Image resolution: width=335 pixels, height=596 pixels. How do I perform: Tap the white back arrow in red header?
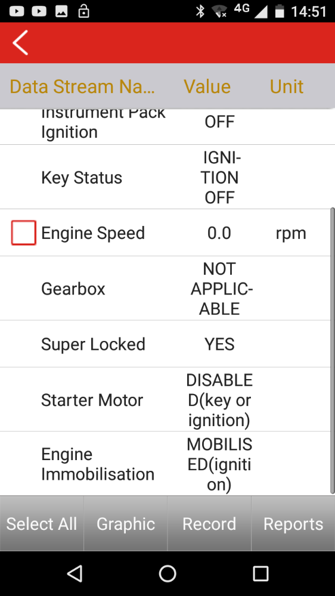pyautogui.click(x=20, y=42)
